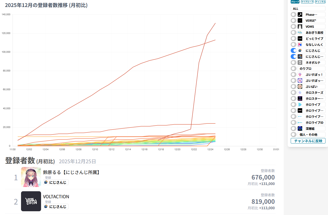Open 鈴原るる channel name link
The width and height of the screenshot is (328, 215).
[71, 172]
